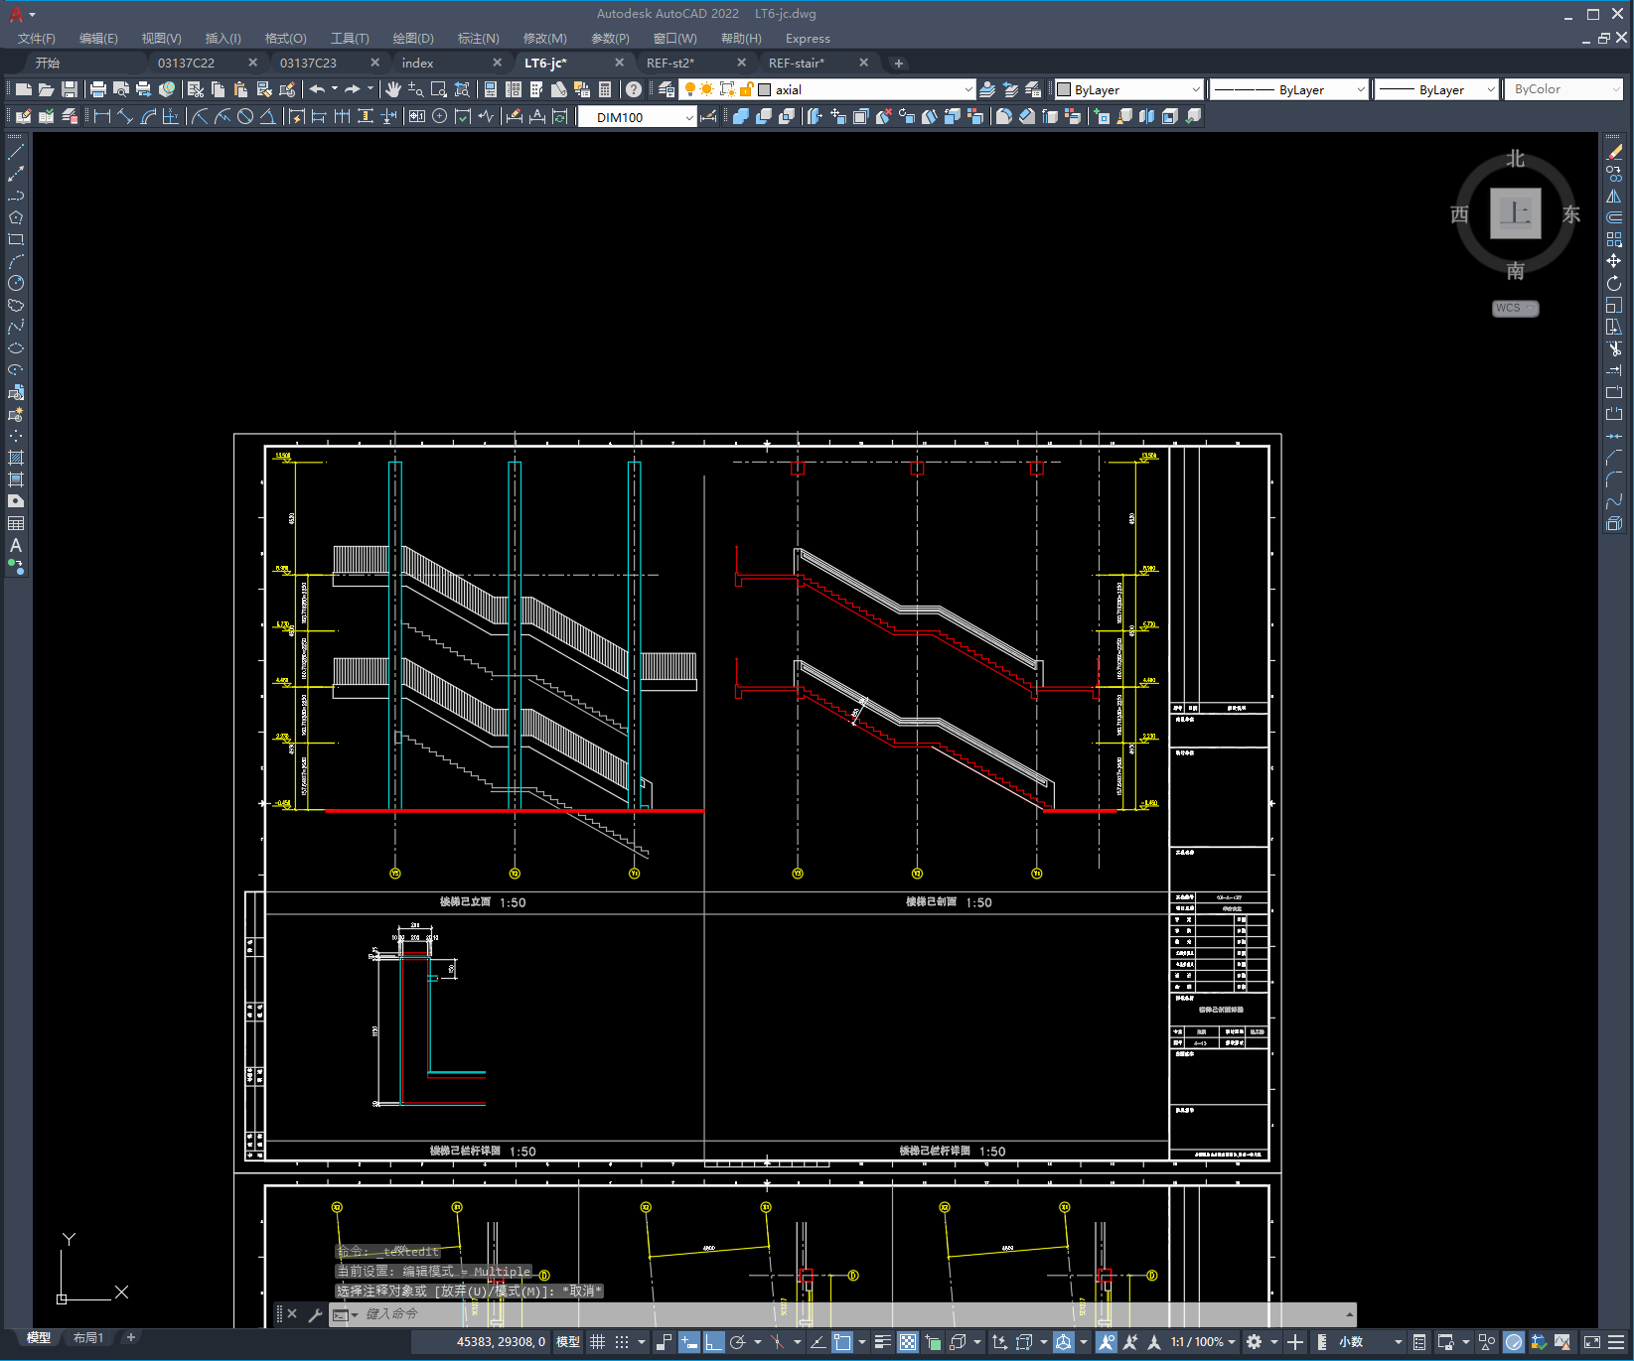Image resolution: width=1634 pixels, height=1361 pixels.
Task: Select the Hatch tool
Action: point(16,458)
